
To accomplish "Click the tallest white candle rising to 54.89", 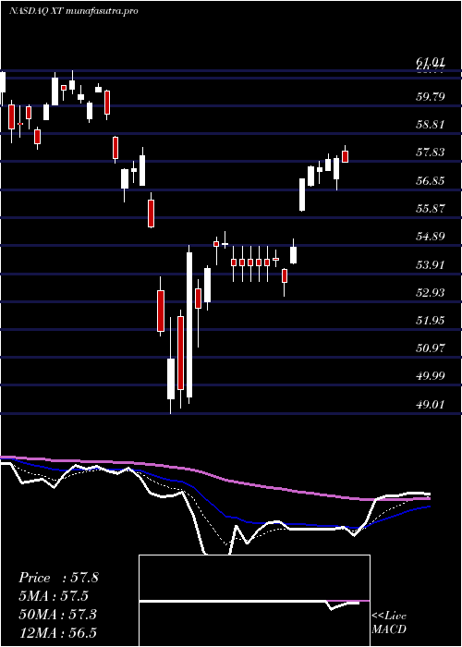I will pyautogui.click(x=189, y=324).
